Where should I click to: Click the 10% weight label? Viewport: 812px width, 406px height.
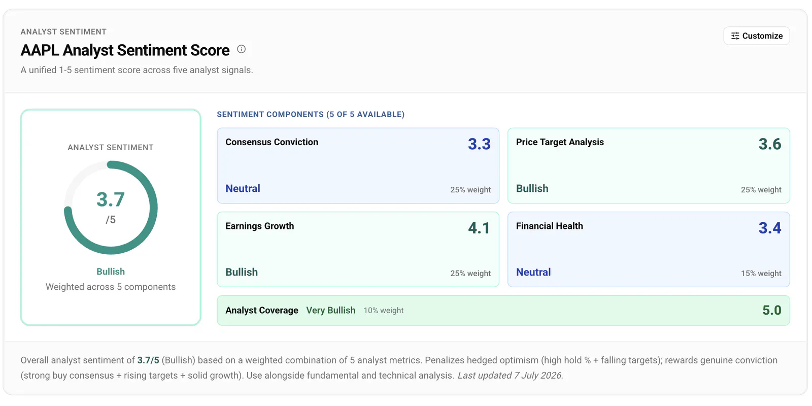coord(384,310)
